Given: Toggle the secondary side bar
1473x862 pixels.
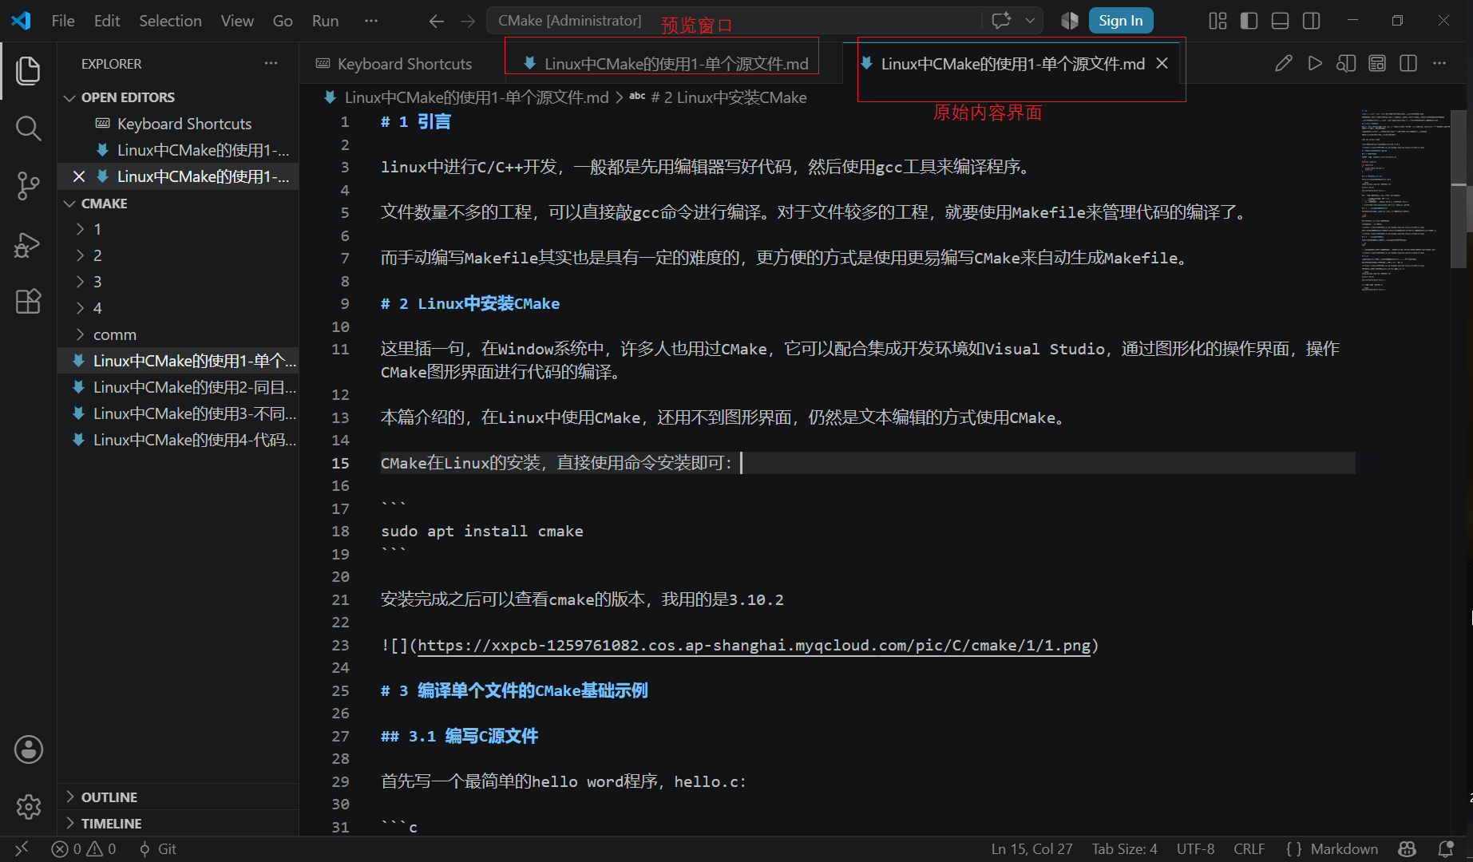Looking at the screenshot, I should [1312, 21].
